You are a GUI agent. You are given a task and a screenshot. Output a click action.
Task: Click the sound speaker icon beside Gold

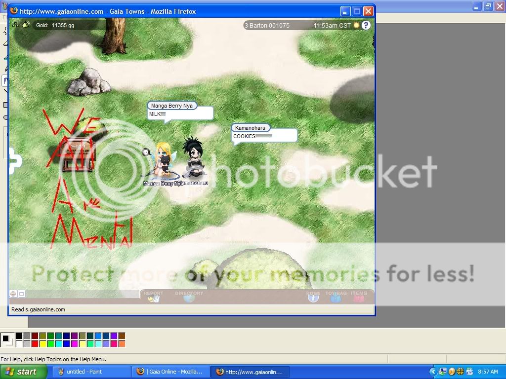(26, 25)
